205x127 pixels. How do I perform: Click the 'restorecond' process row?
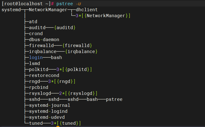coord(44,75)
